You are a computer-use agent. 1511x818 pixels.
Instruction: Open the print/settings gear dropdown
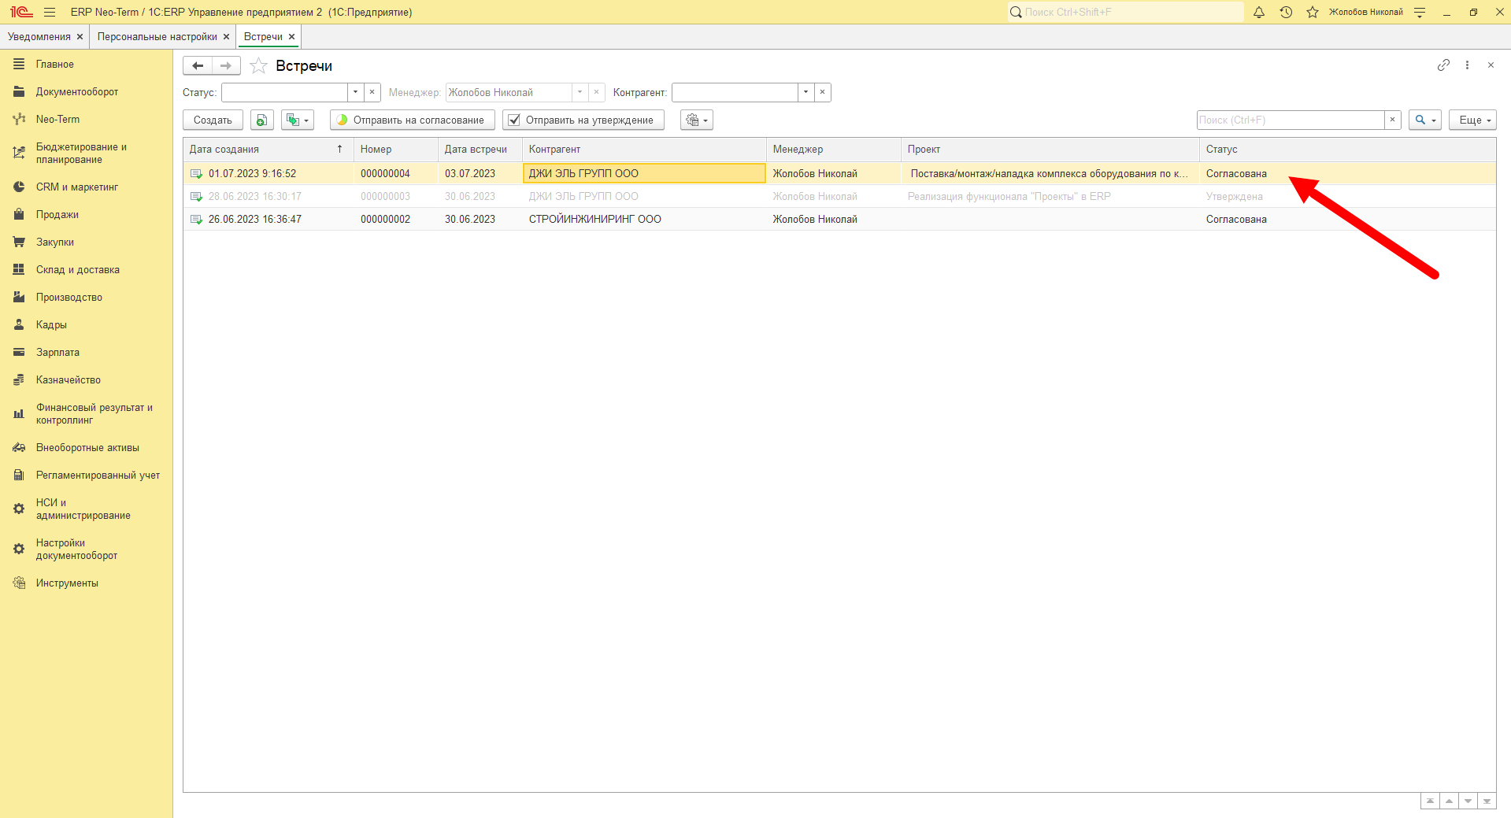pos(697,120)
